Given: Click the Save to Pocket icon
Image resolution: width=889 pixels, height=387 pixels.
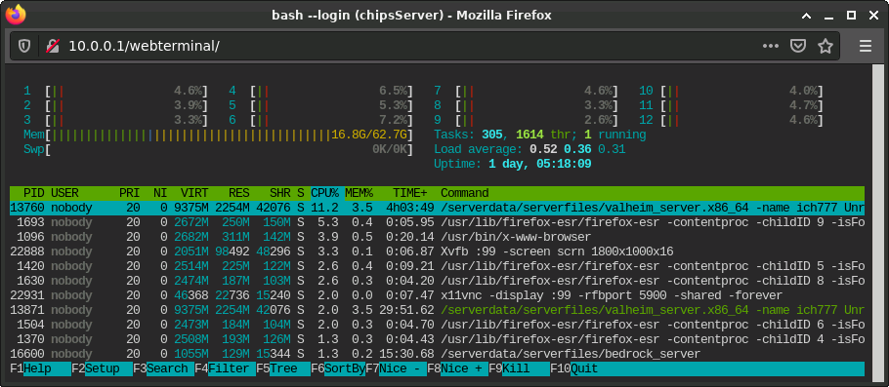Looking at the screenshot, I should coord(798,46).
